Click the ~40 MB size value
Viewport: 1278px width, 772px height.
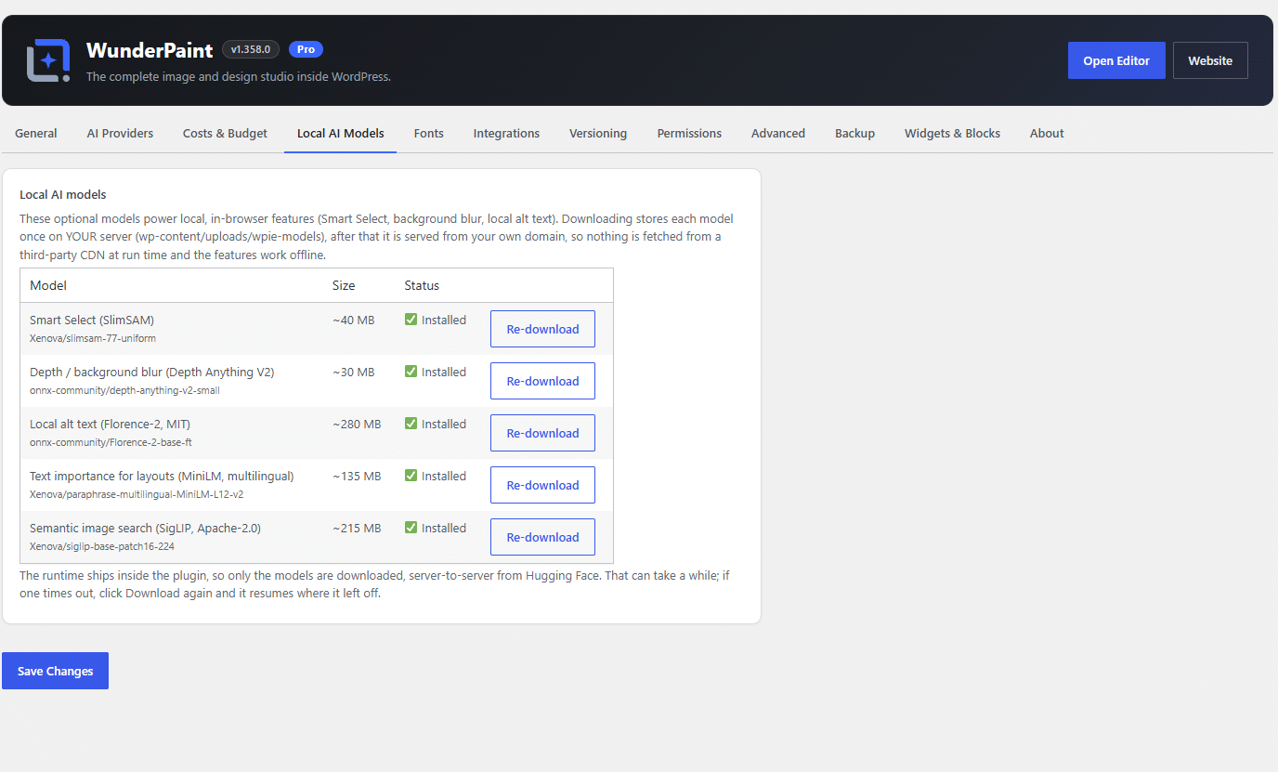354,320
